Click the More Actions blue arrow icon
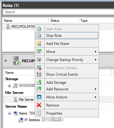Viewport: 114px width, 128px height. pyautogui.click(x=39, y=97)
